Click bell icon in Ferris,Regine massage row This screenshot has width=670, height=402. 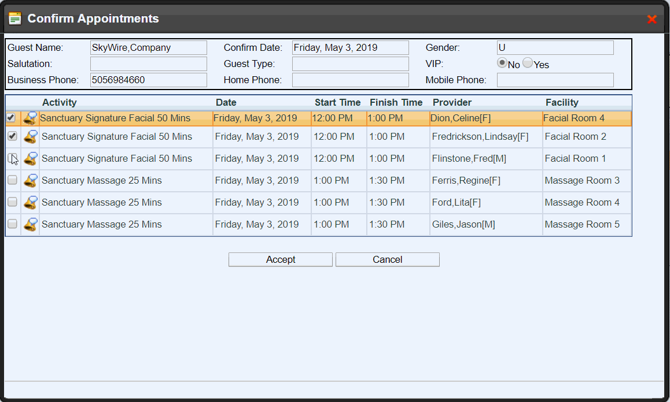30,181
